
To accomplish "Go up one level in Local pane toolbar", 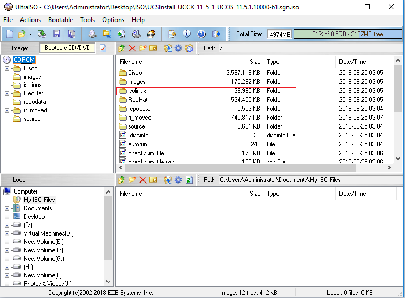I will pos(122,180).
